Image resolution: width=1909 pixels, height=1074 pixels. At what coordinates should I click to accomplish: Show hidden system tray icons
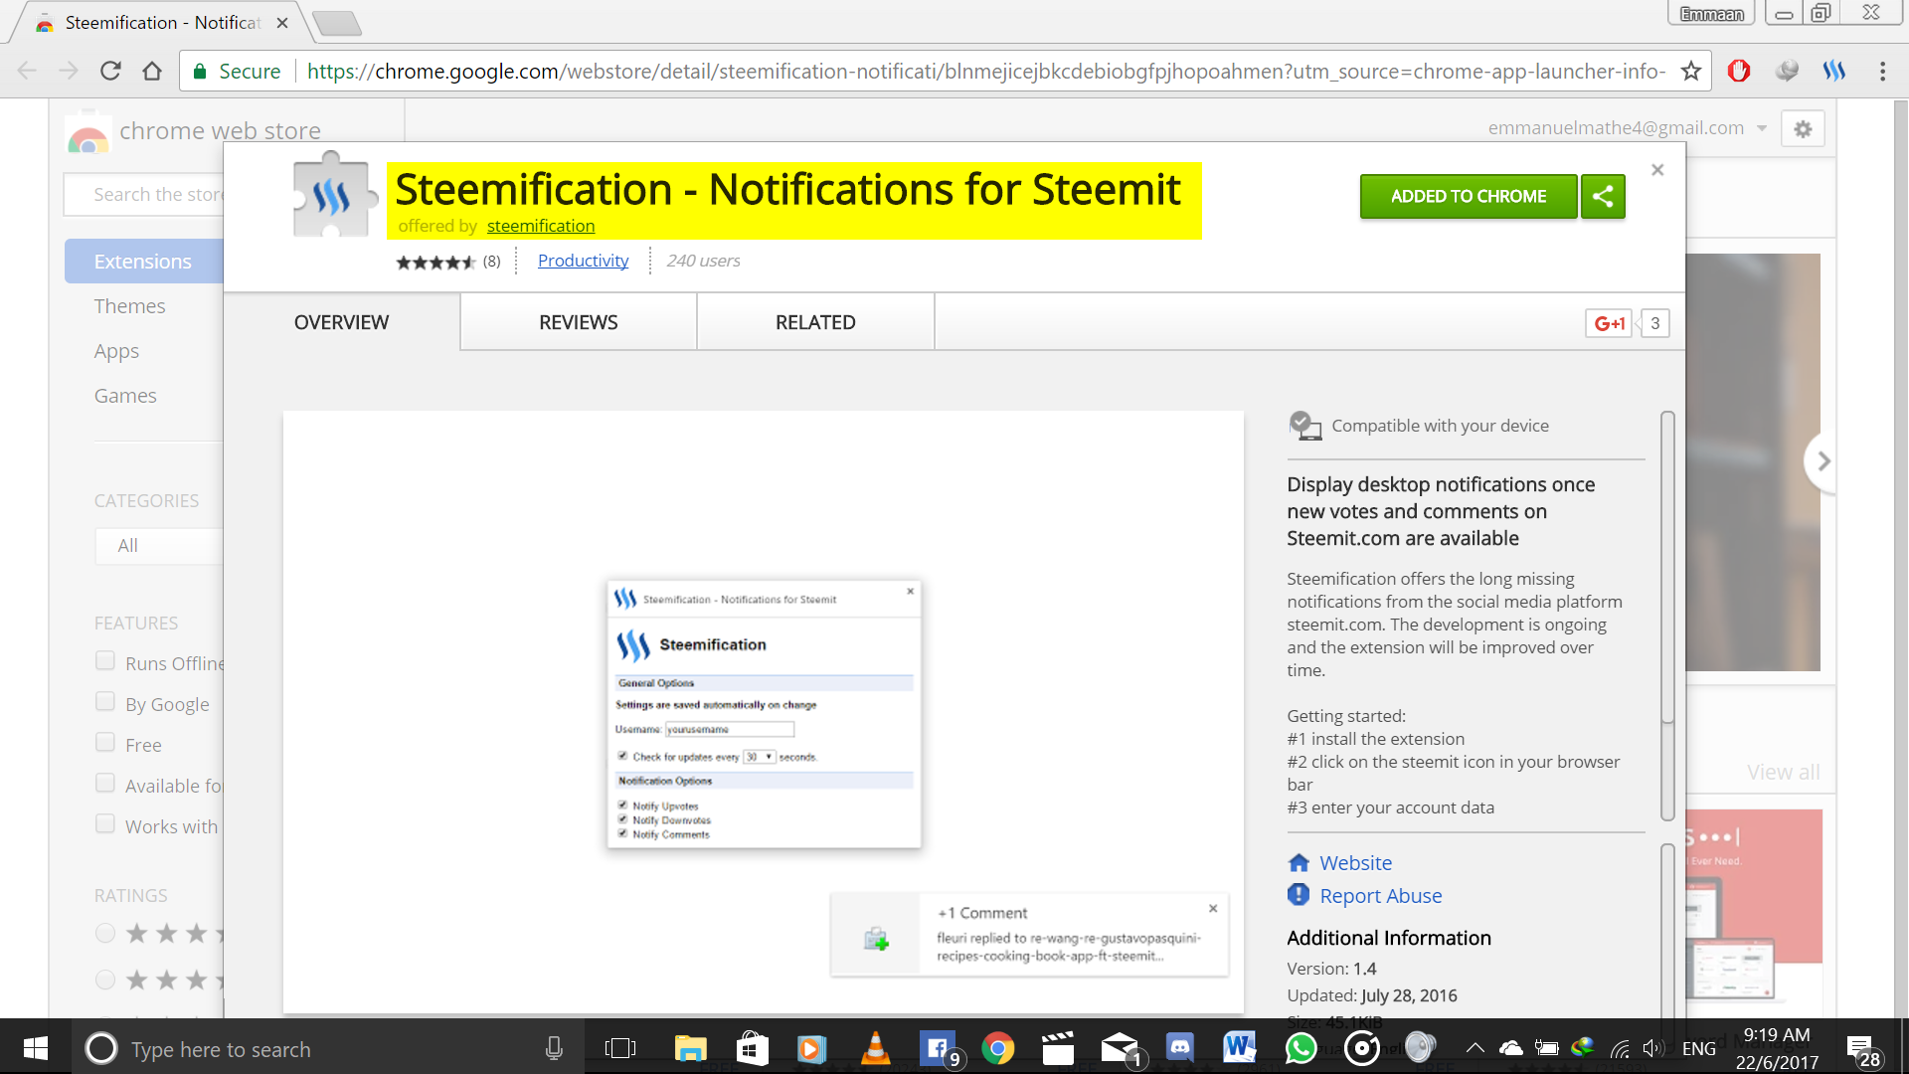pyautogui.click(x=1475, y=1048)
